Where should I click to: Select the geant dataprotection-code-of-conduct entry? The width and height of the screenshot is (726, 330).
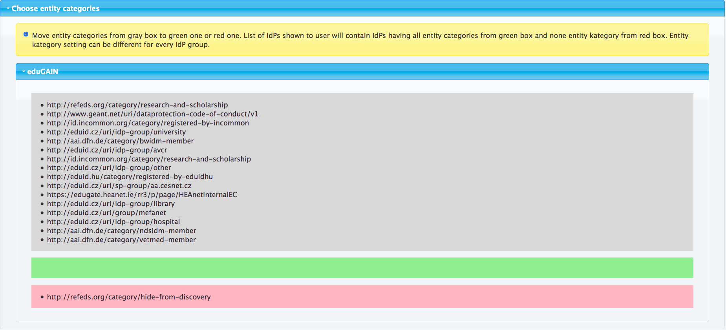pyautogui.click(x=152, y=114)
